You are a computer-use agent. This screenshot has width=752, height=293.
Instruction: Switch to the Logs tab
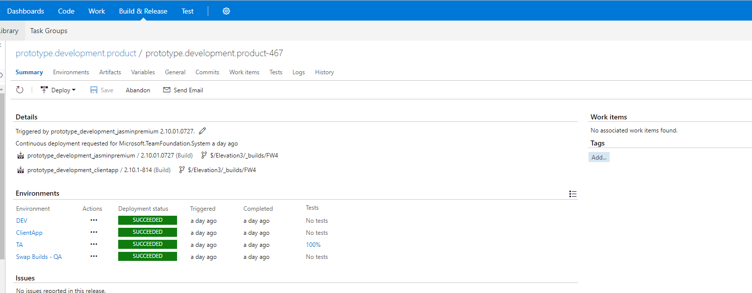pos(299,72)
